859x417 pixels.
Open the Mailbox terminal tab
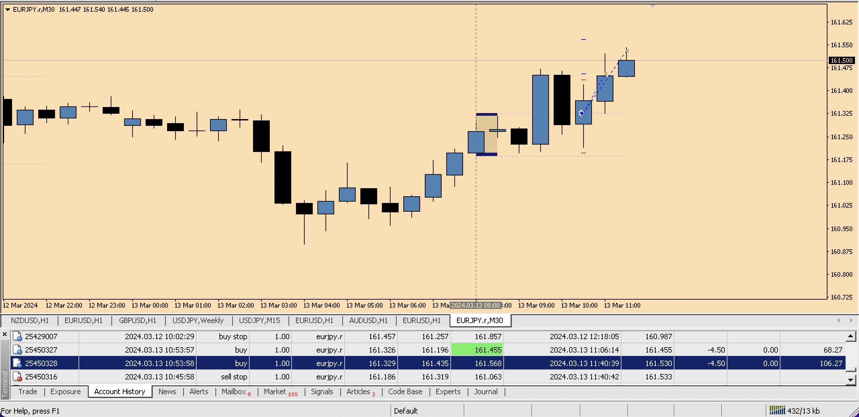pyautogui.click(x=234, y=392)
